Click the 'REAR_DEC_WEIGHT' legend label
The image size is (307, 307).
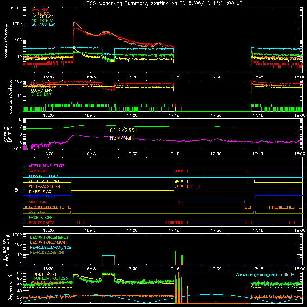[47, 253]
